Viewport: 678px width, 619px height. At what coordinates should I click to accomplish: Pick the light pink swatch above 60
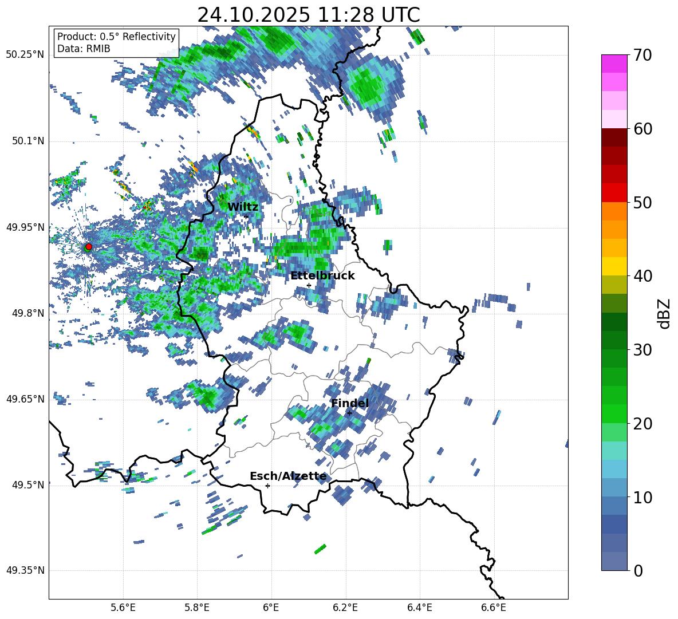(x=614, y=119)
